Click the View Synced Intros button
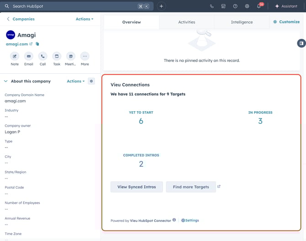The height and width of the screenshot is (241, 306). click(x=137, y=187)
